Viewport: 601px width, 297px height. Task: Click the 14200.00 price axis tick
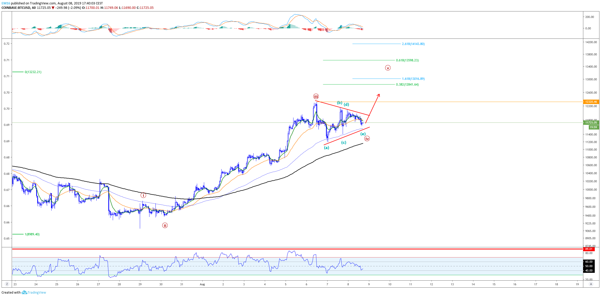591,42
